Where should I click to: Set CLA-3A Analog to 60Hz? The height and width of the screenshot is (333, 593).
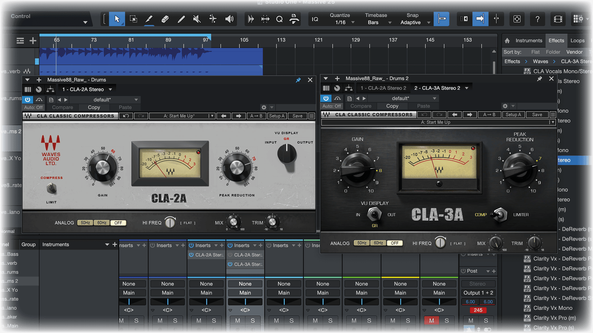(x=378, y=243)
